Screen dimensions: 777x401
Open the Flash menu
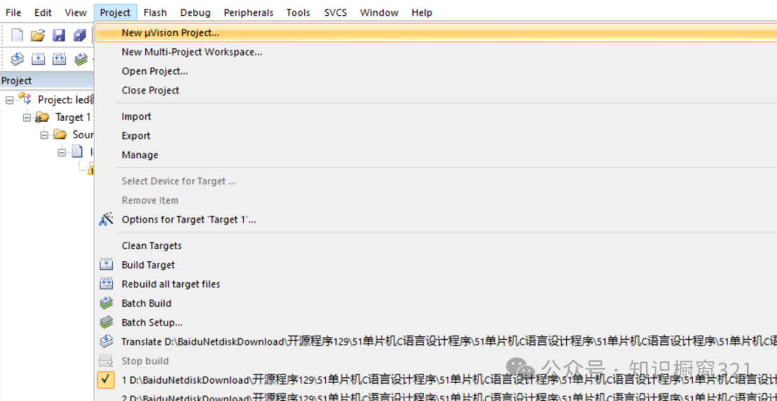pyautogui.click(x=155, y=12)
